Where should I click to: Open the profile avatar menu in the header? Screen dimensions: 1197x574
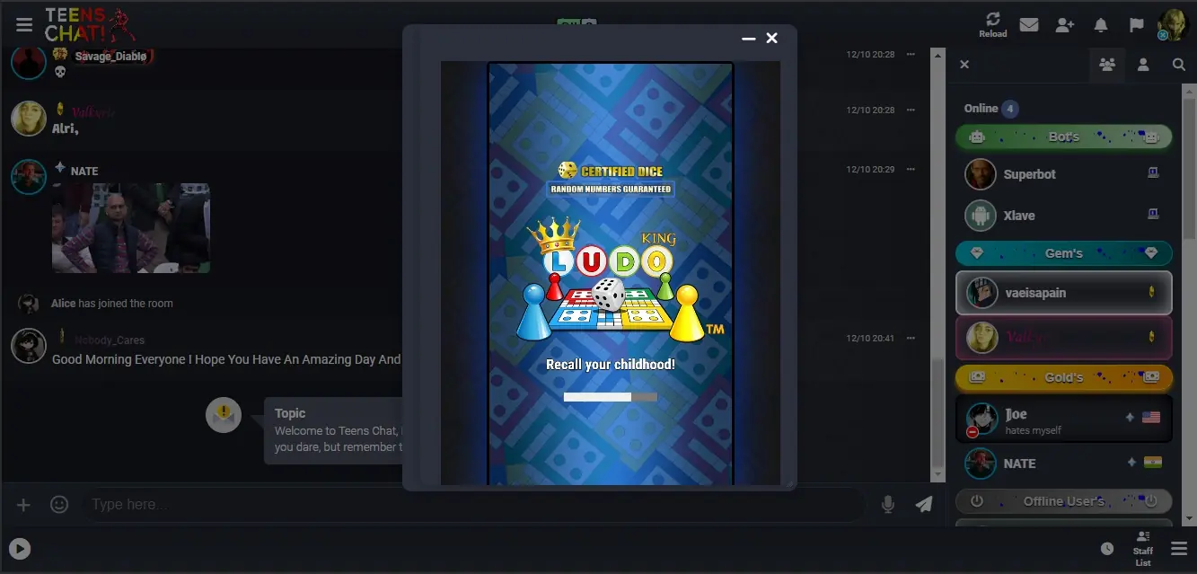1174,24
